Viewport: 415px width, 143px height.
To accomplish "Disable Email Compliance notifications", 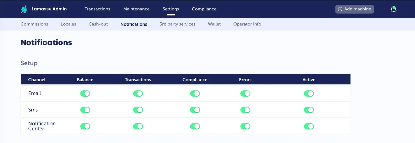I will [195, 94].
